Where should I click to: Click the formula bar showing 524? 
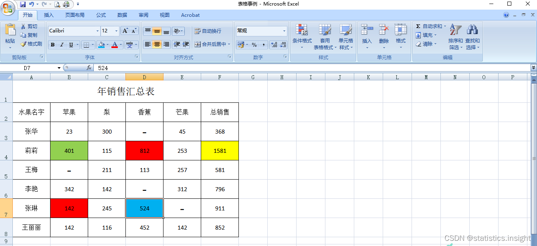pyautogui.click(x=312, y=68)
